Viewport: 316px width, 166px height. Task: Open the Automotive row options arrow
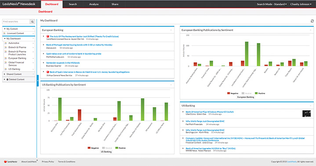33,43
